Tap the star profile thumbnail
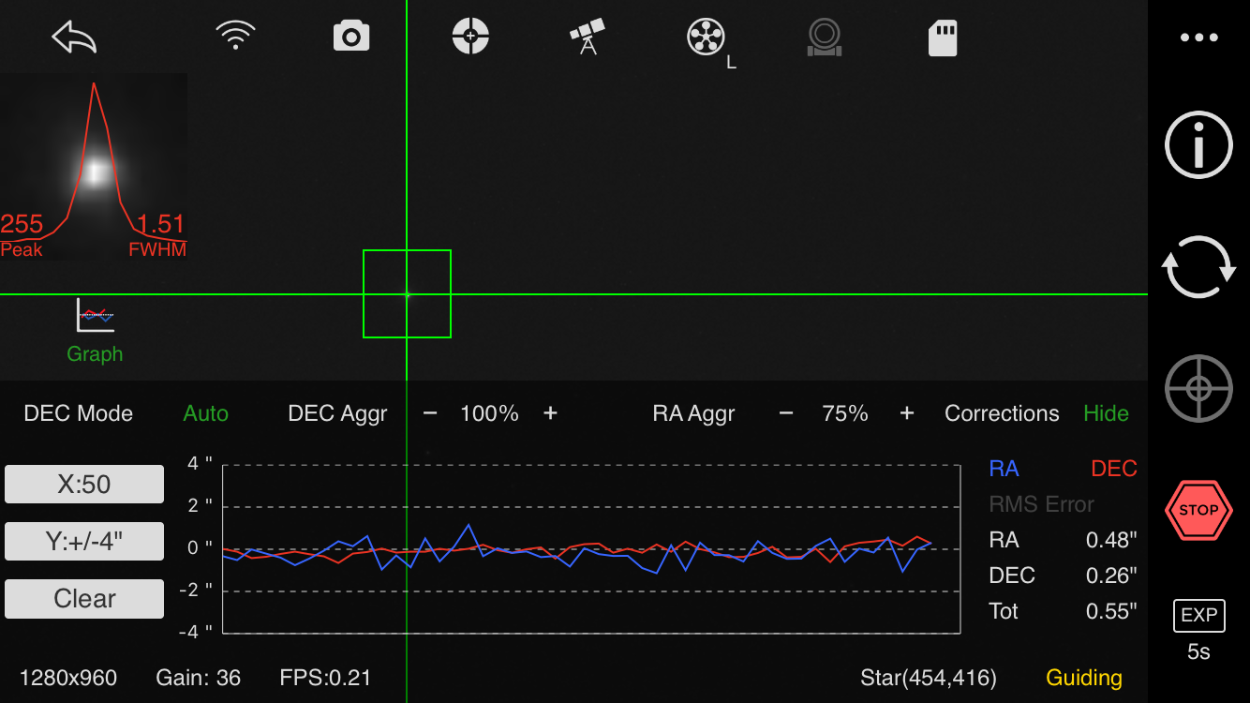The width and height of the screenshot is (1250, 703). tap(94, 167)
